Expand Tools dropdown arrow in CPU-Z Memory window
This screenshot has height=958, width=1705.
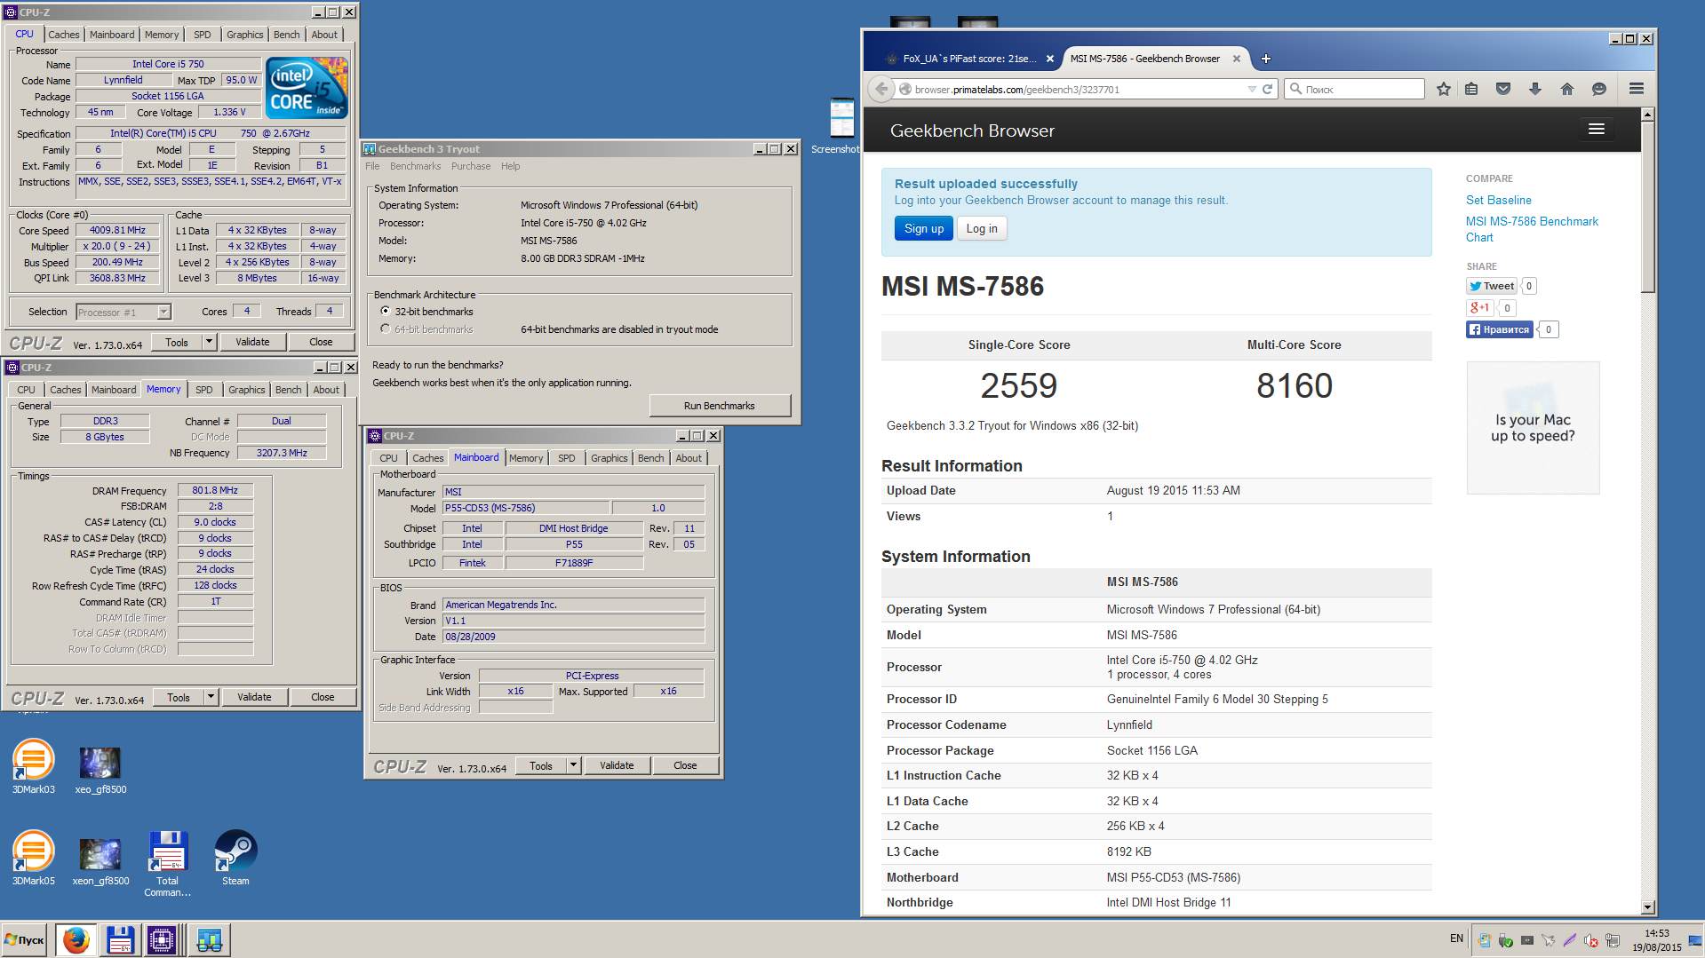tap(211, 697)
